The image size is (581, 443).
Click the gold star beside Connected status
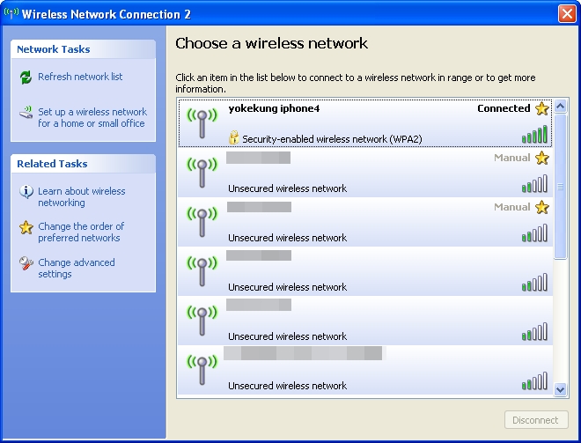[542, 109]
